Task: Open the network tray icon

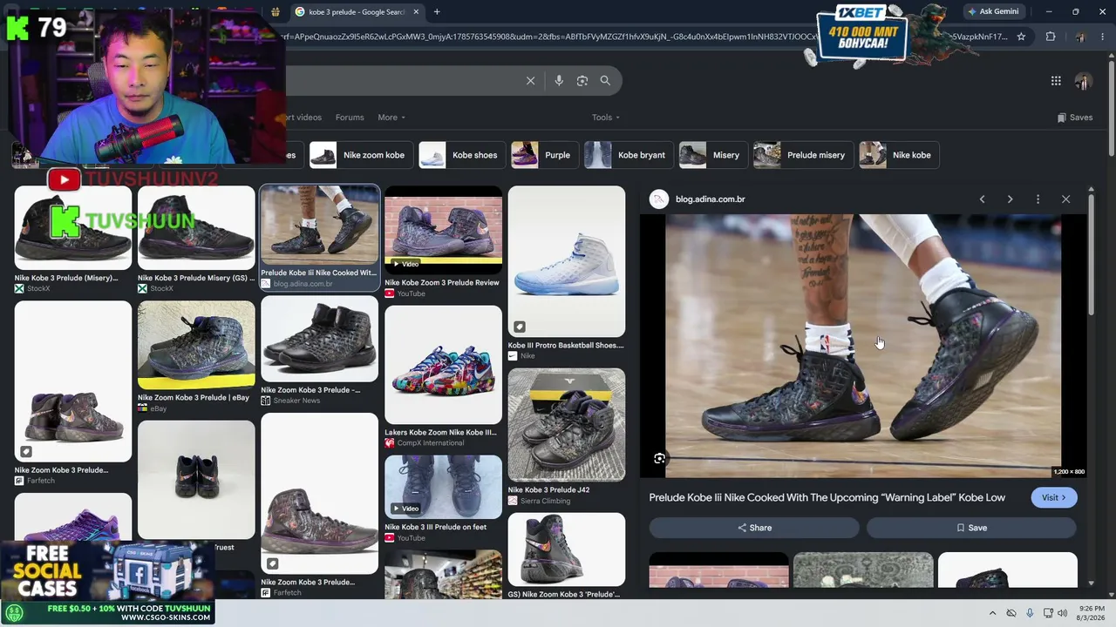Action: 1048,613
